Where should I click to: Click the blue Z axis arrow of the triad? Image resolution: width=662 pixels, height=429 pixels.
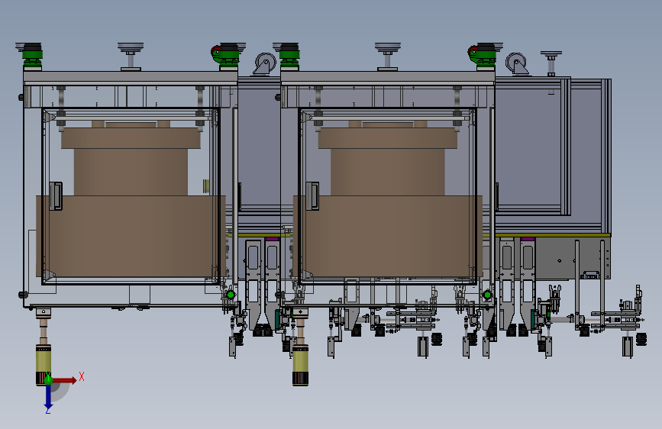tap(48, 396)
